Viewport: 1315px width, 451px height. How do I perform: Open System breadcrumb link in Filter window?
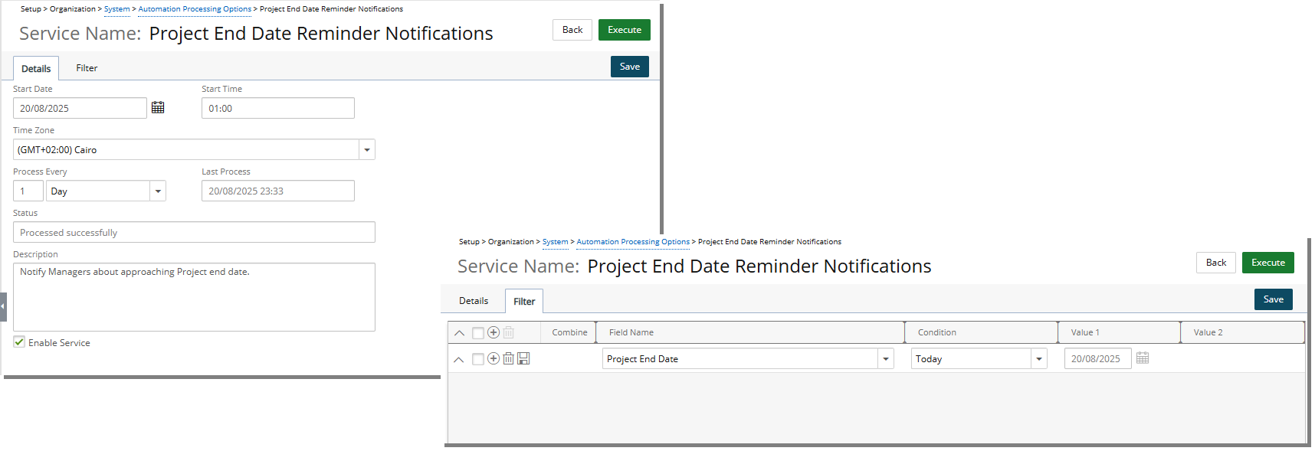tap(556, 242)
